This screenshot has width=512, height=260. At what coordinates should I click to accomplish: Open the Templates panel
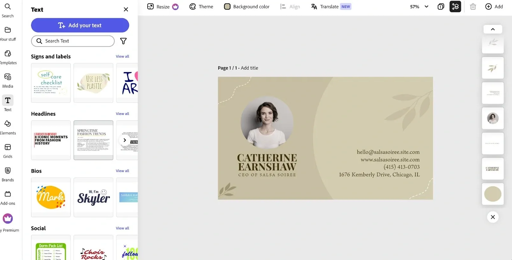click(8, 57)
